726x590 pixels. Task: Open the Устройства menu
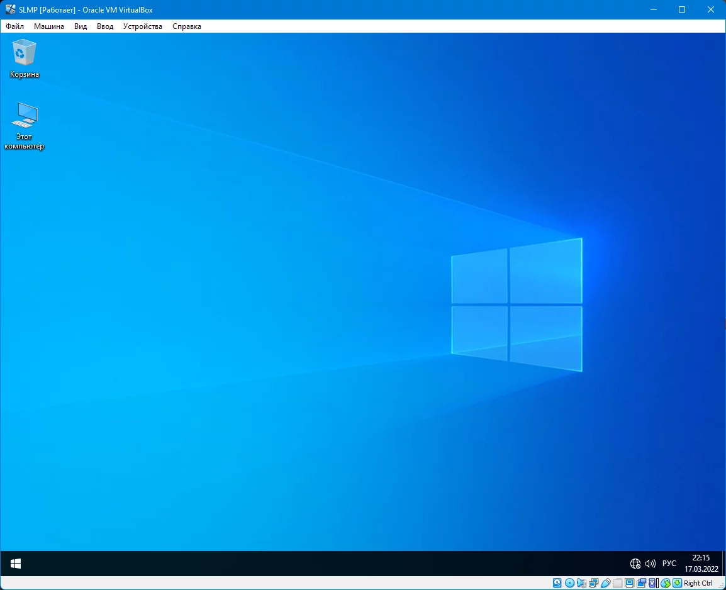[x=143, y=26]
